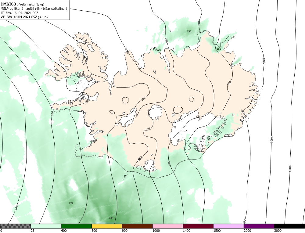Click the '988' isobar label near Snæfellsnes
The image size is (305, 233).
tap(88, 100)
